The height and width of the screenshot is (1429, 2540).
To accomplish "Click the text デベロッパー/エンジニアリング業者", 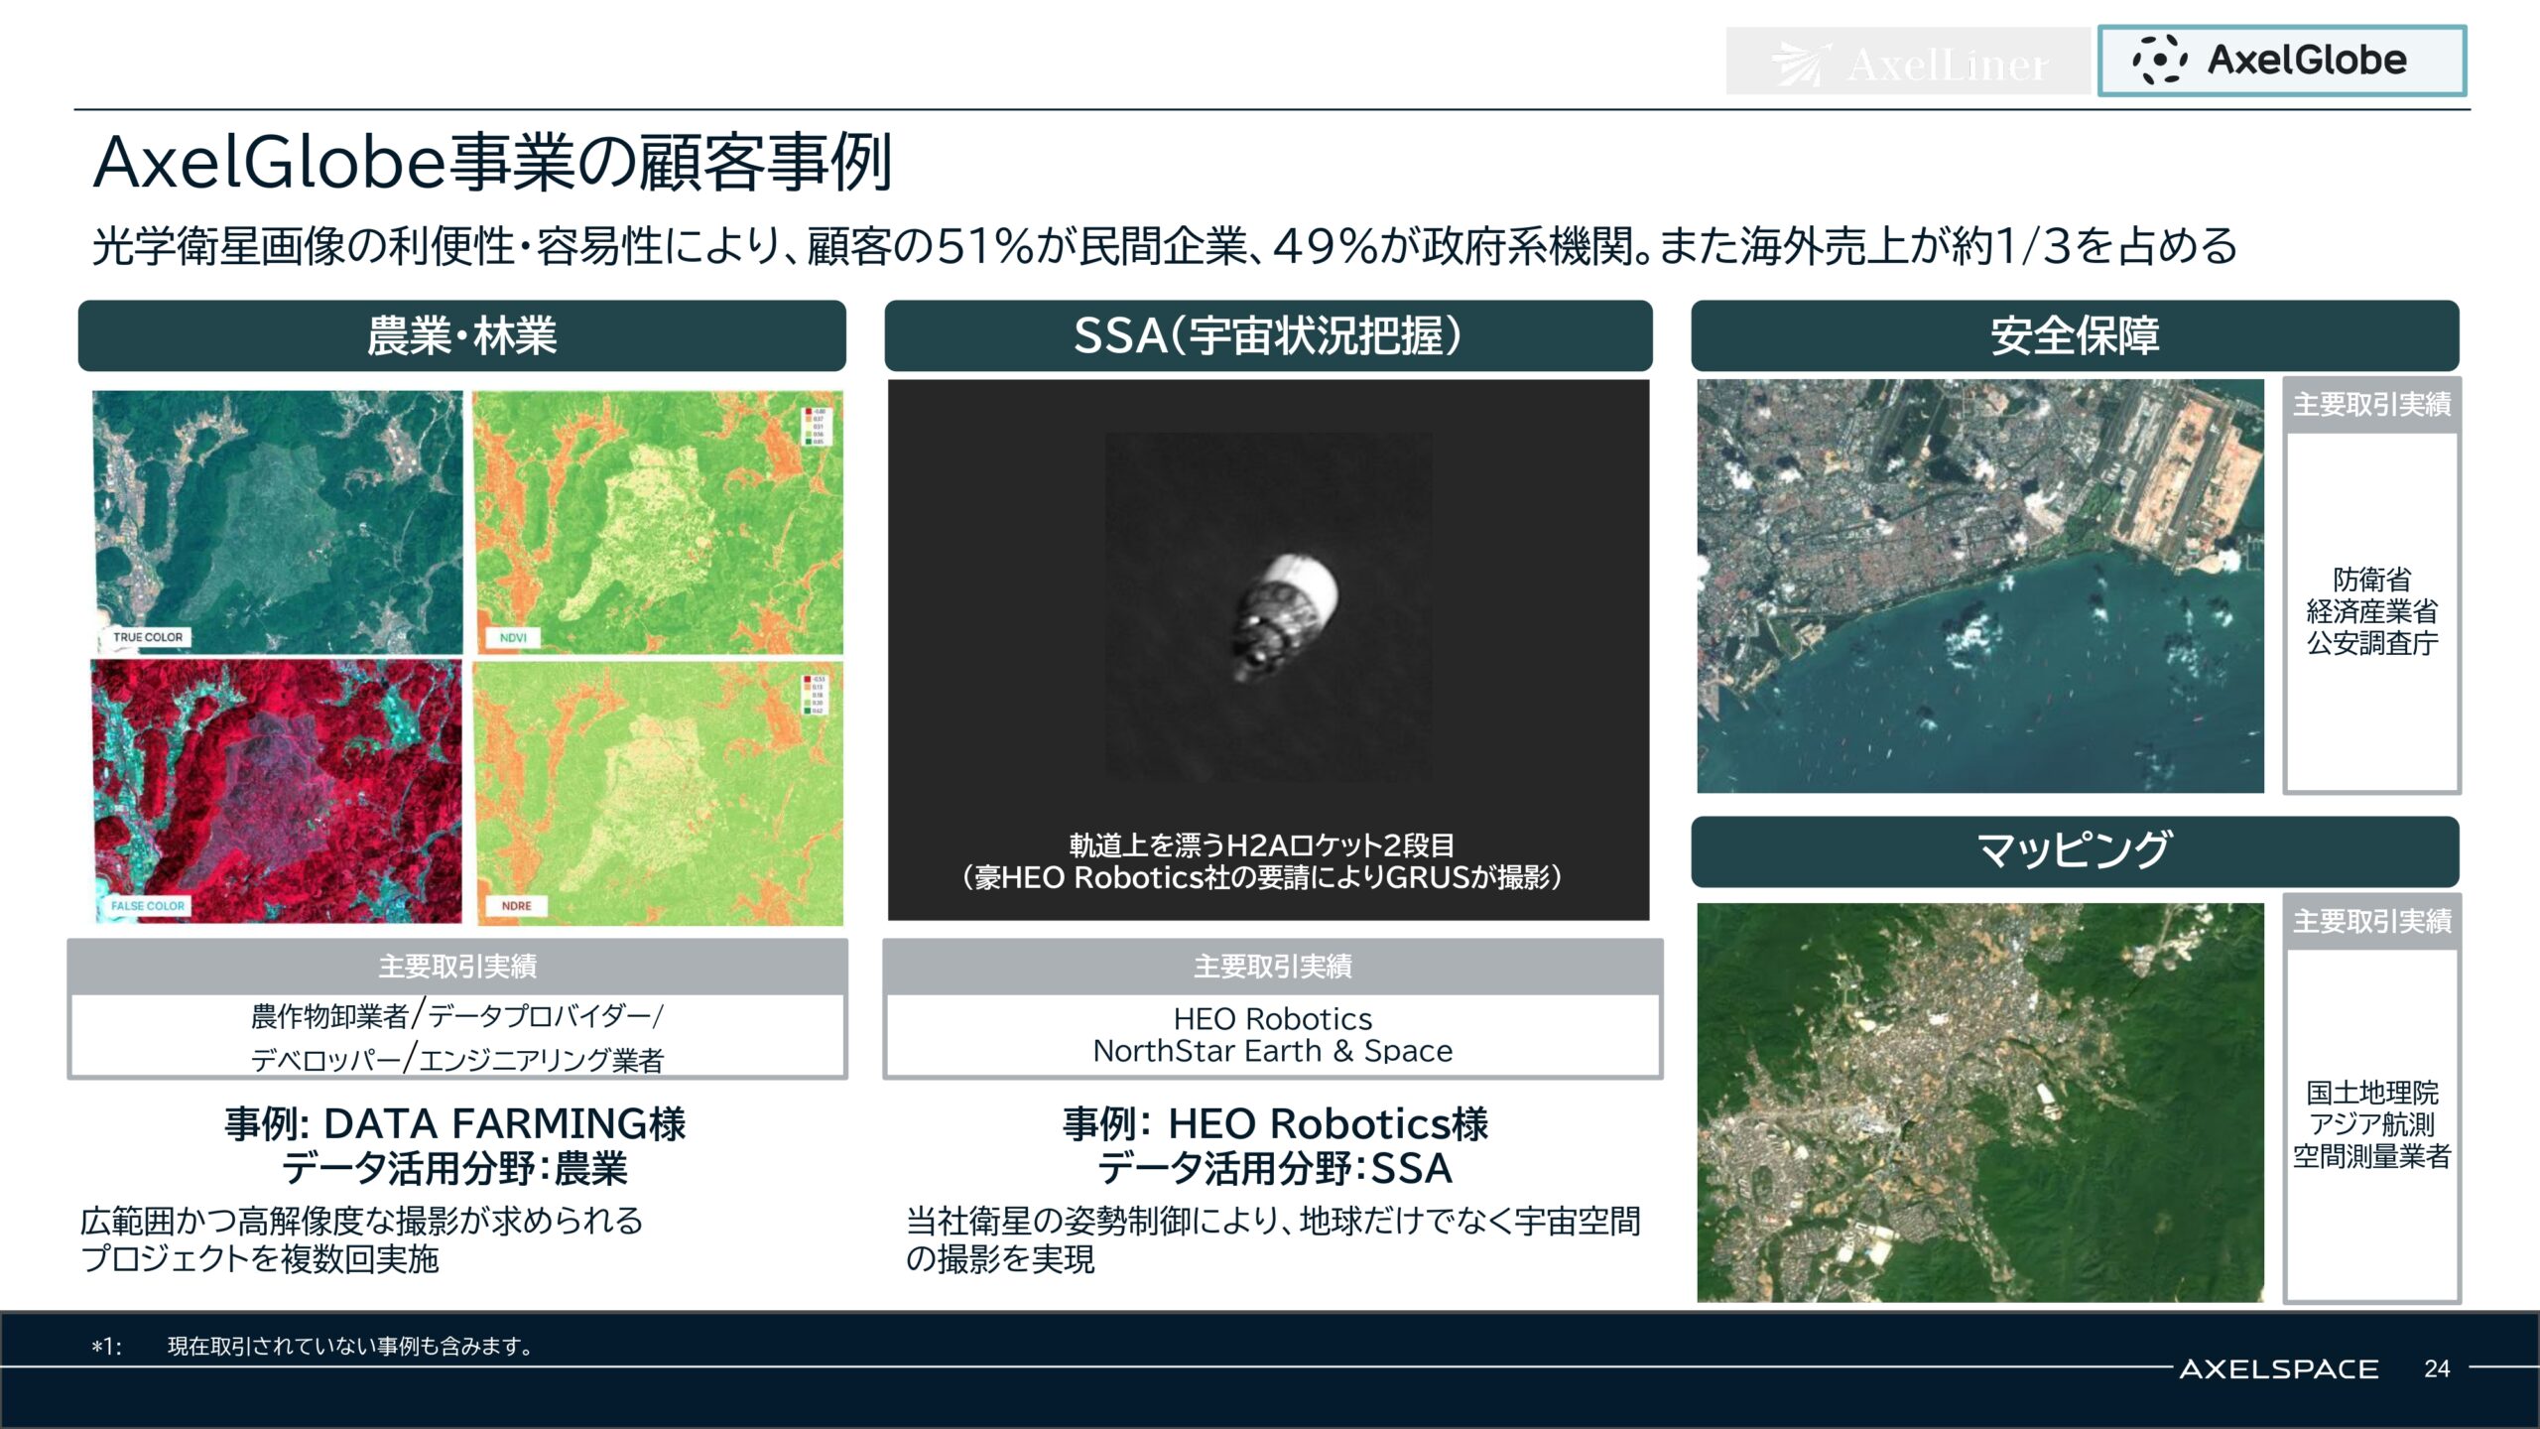I will (x=457, y=1060).
